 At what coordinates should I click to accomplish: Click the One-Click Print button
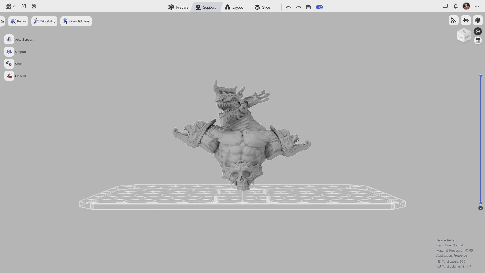pos(76,21)
